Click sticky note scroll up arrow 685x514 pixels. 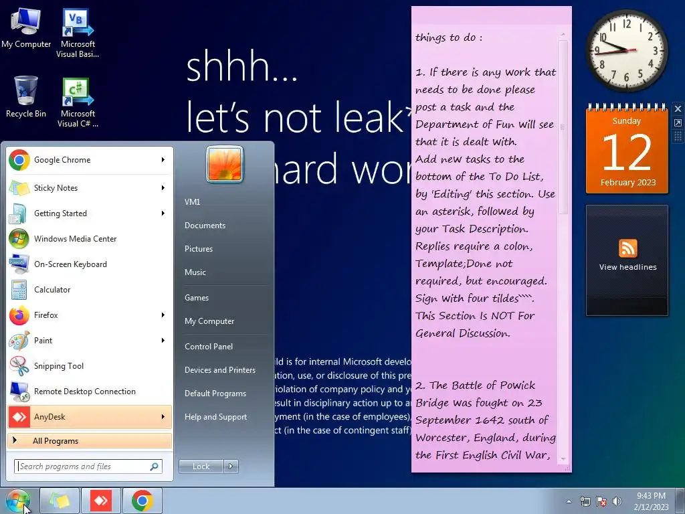point(563,34)
